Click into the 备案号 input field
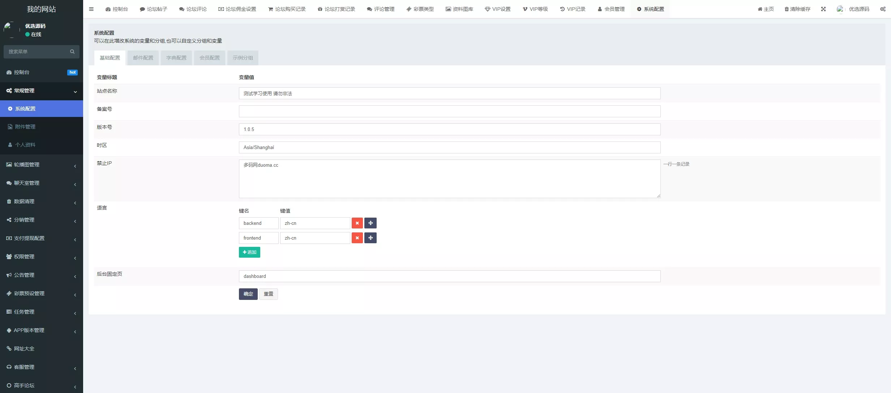Image resolution: width=891 pixels, height=393 pixels. [x=449, y=111]
